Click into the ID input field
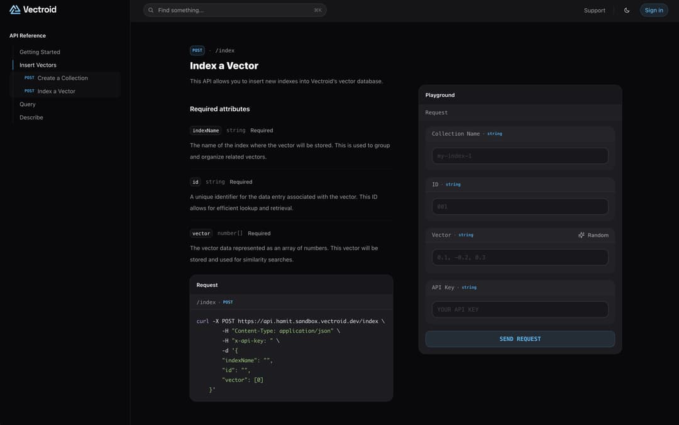 tap(520, 207)
